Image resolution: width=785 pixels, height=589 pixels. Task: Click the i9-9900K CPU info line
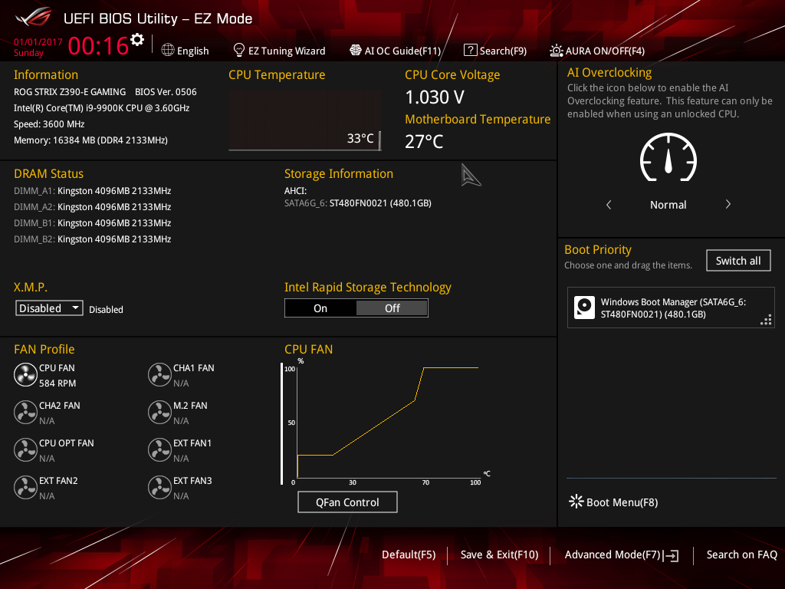(102, 107)
